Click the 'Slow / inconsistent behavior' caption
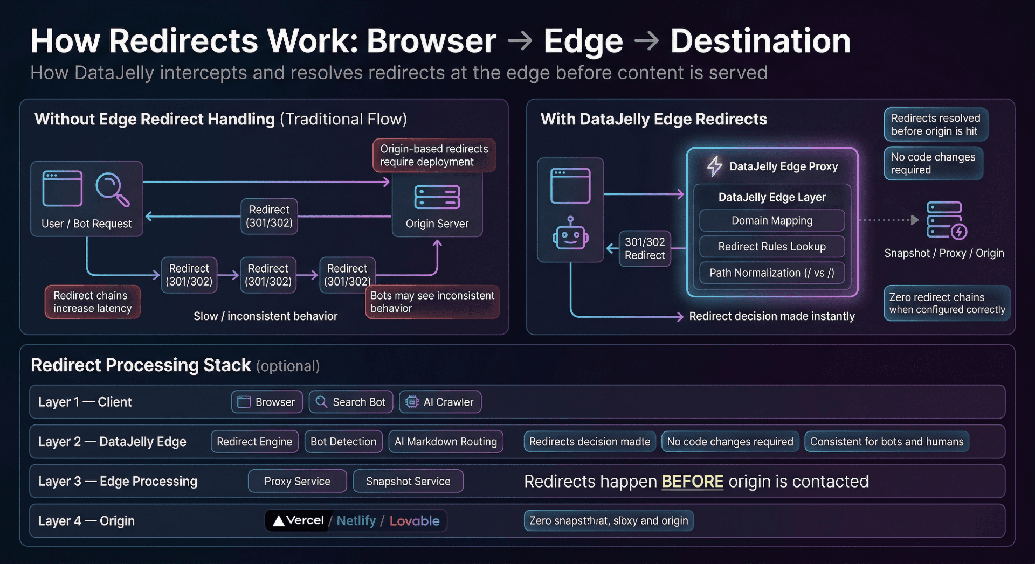Screen dimensions: 1035x564 pos(265,316)
